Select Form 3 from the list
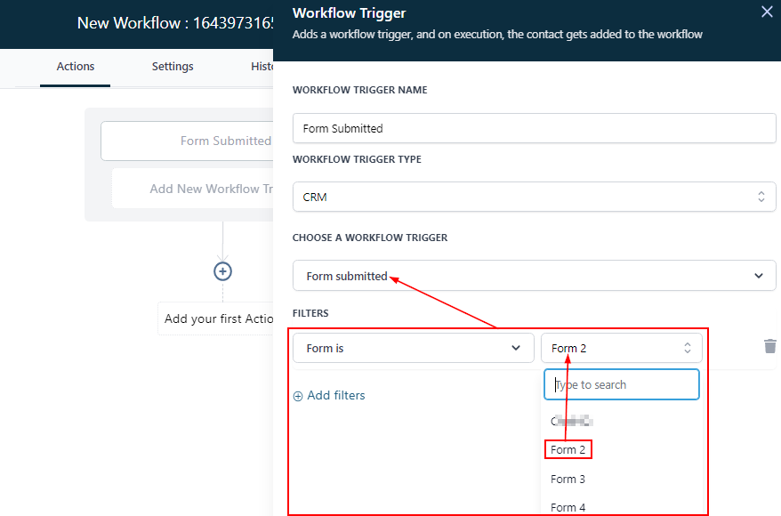Viewport: 781px width, 516px height. 568,479
